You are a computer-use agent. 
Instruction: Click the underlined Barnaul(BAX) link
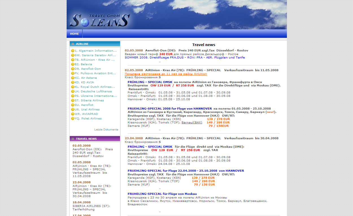click(192, 123)
